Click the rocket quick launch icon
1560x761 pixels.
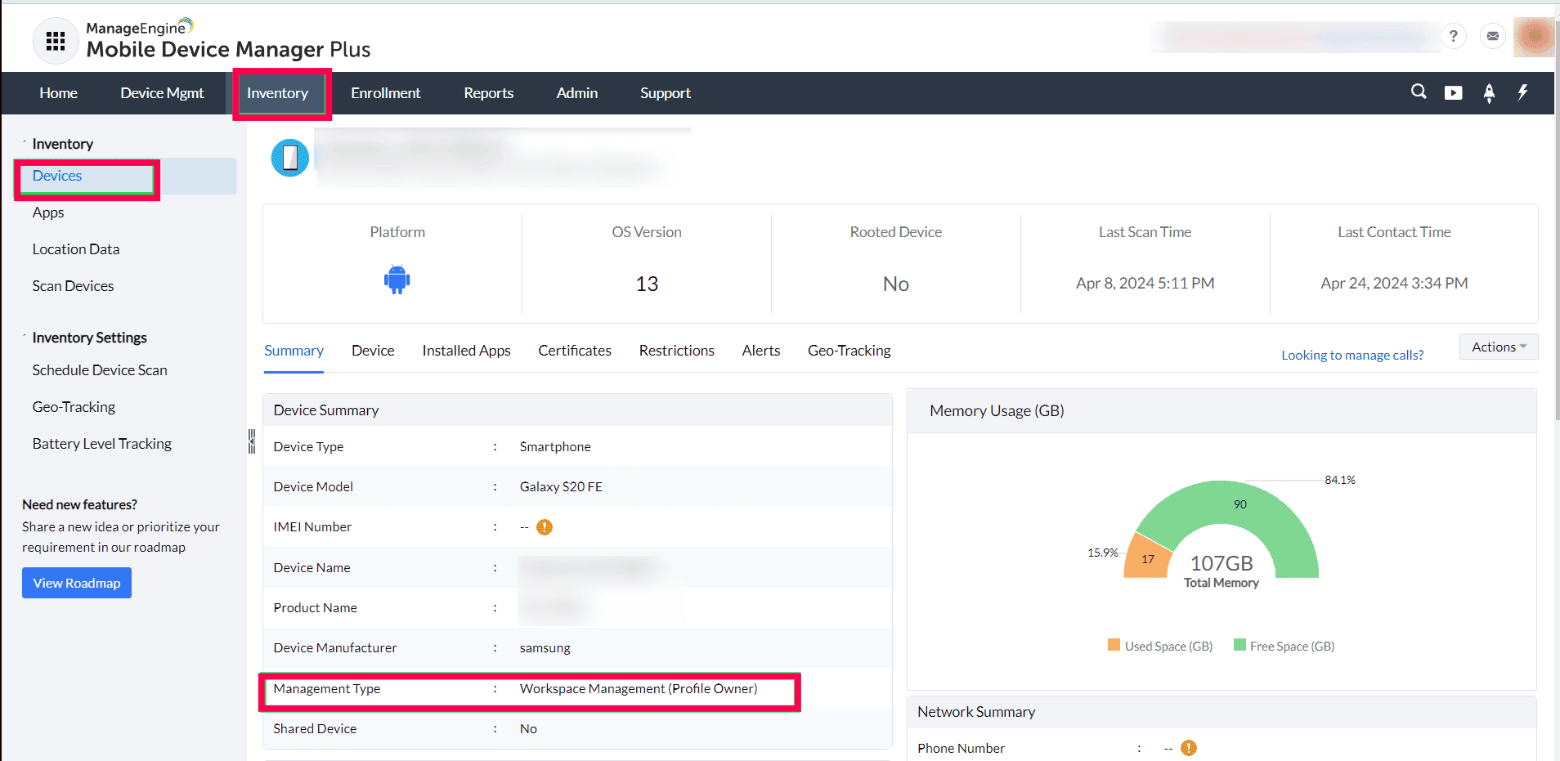(x=1489, y=93)
